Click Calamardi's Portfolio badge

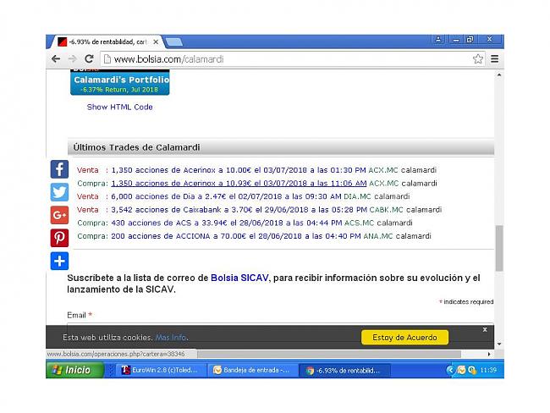(x=120, y=82)
